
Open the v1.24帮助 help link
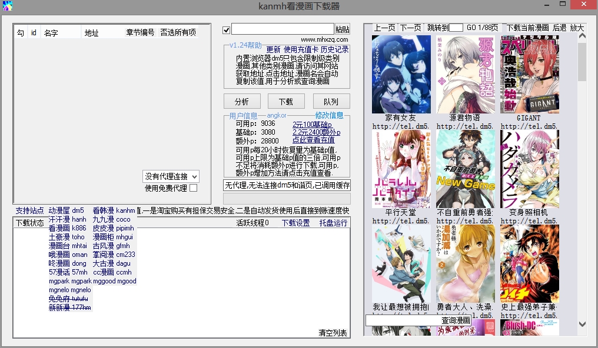coord(245,45)
